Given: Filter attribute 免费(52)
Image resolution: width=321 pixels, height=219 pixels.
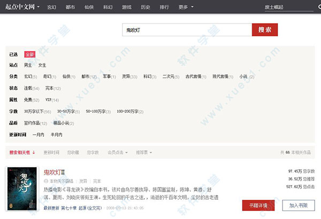Looking at the screenshot, I should 32,100.
